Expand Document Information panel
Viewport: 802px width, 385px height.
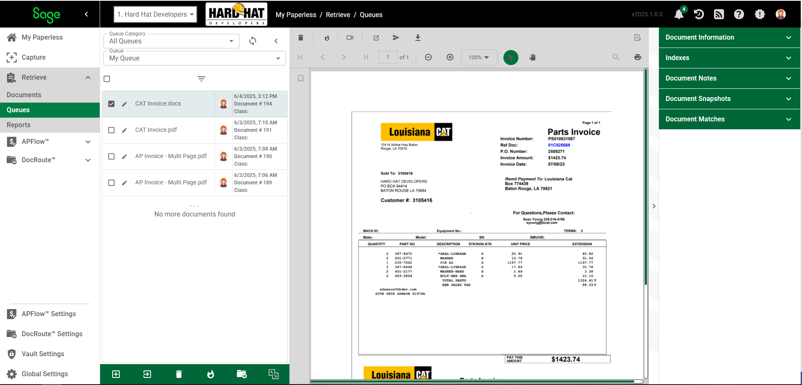point(729,38)
